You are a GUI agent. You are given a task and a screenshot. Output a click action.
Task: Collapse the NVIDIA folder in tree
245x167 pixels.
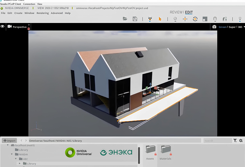tap(12, 154)
